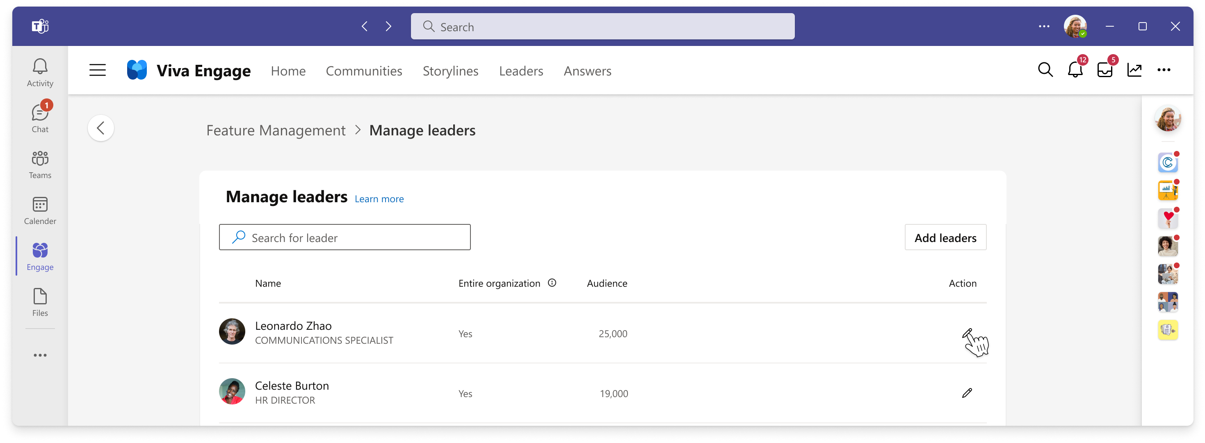Open the analytics chart icon

point(1134,70)
